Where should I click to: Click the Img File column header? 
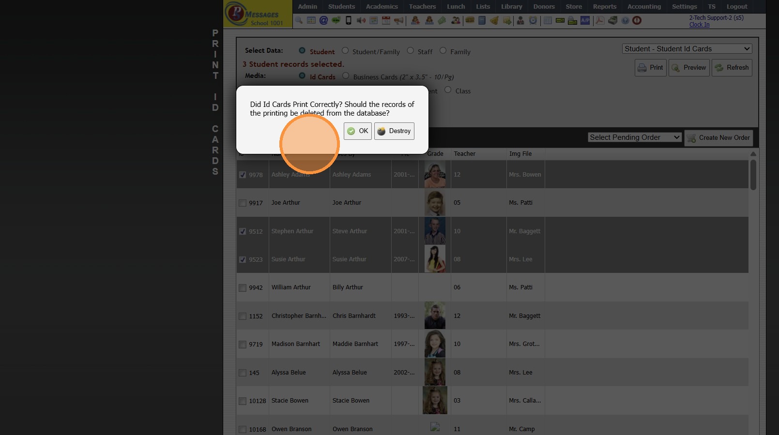point(520,154)
